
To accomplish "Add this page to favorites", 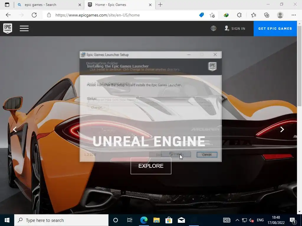I will (212, 15).
